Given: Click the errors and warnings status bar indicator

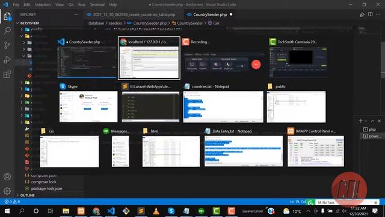Looking at the screenshot, I should (x=12, y=202).
